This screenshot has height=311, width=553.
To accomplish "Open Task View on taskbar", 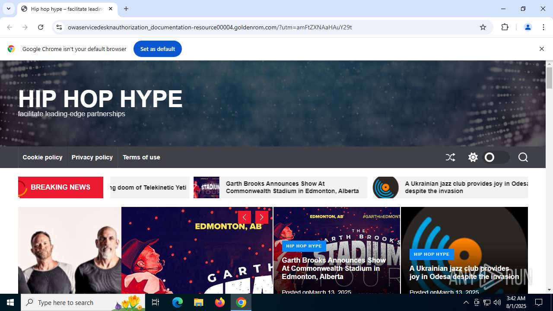I will (156, 302).
